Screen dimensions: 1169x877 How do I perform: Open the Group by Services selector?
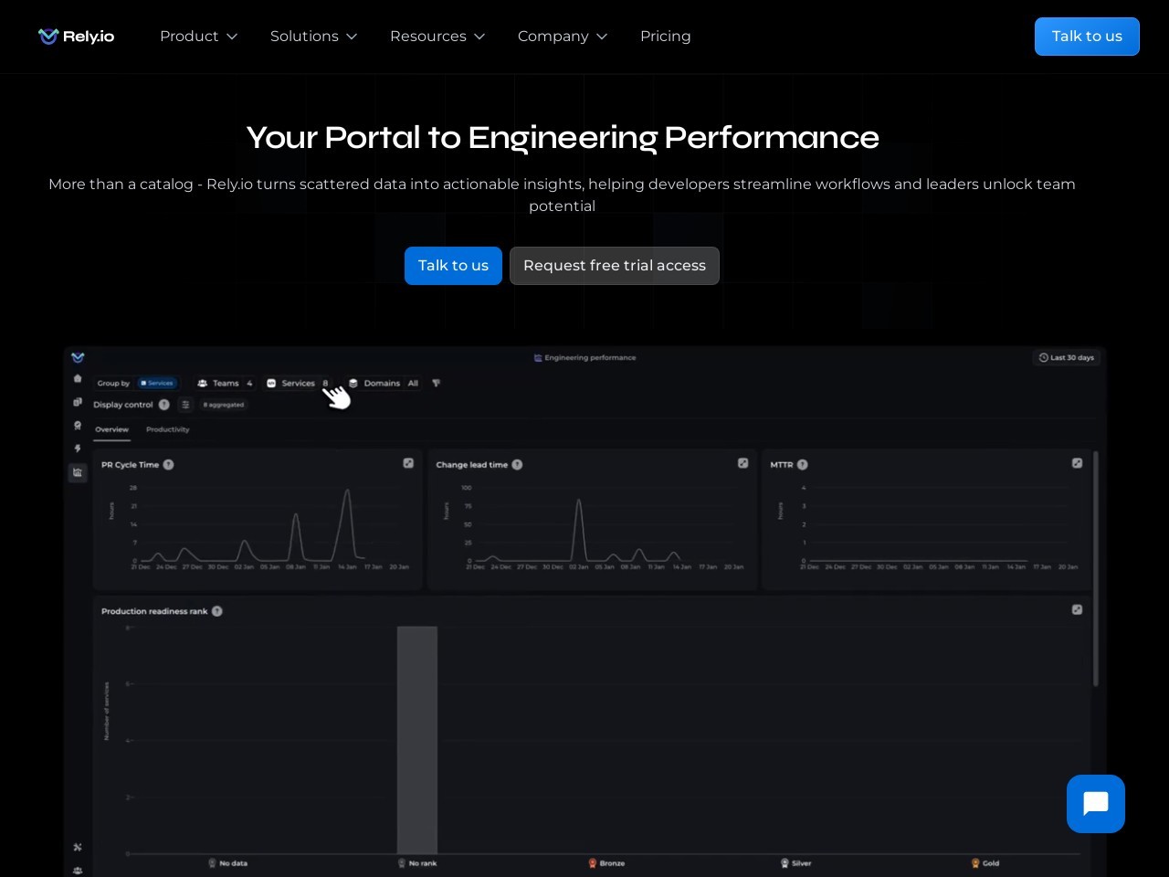point(137,383)
